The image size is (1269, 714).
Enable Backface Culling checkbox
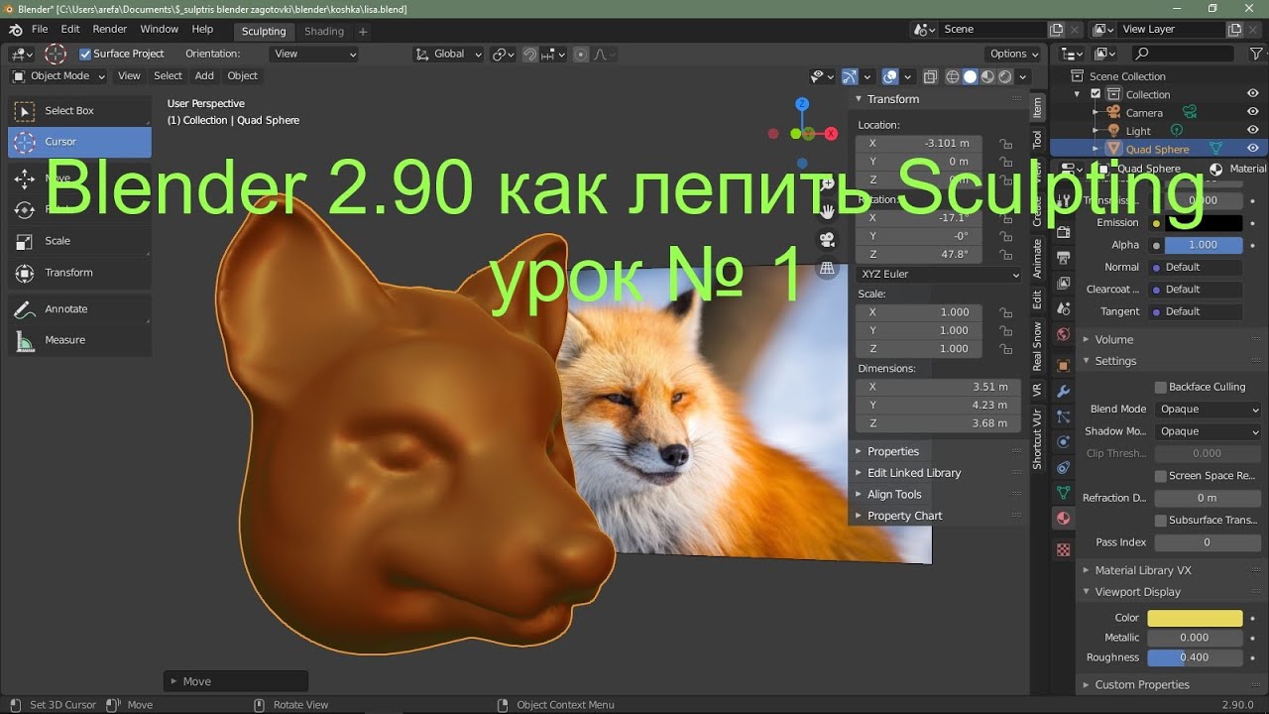tap(1161, 387)
